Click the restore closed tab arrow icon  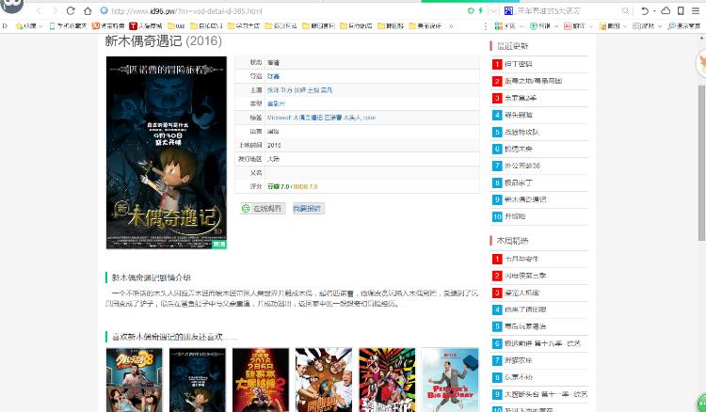645,10
